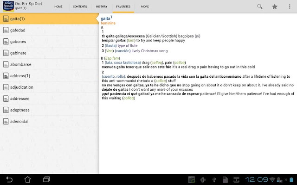The width and height of the screenshot is (297, 185).
Task: Switch to the HOME tab
Action: coord(58,6)
